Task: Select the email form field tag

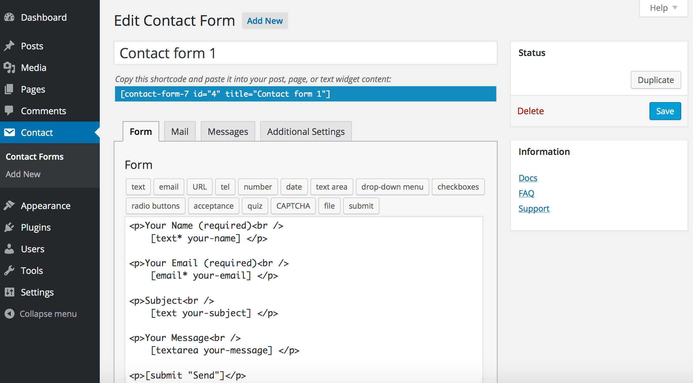Action: point(169,186)
